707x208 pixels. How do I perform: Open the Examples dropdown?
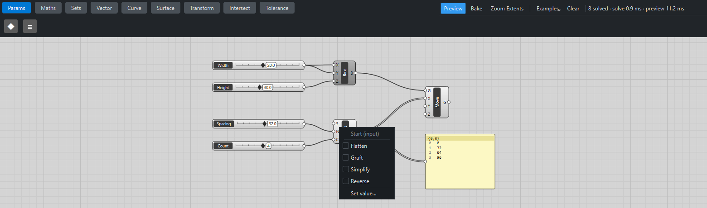tap(548, 8)
